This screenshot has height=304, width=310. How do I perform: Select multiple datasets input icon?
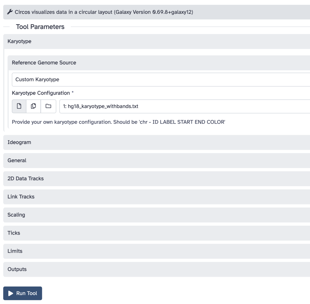point(33,106)
